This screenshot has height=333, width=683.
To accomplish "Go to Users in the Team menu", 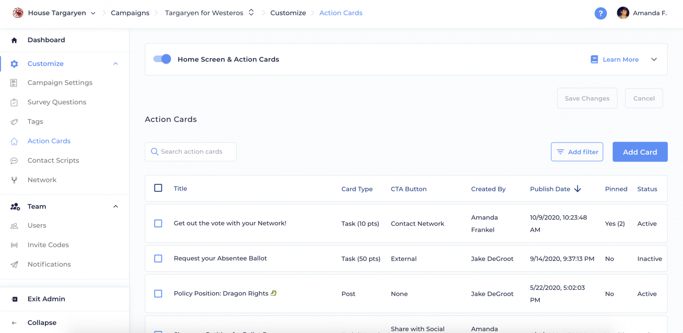I will pyautogui.click(x=37, y=226).
